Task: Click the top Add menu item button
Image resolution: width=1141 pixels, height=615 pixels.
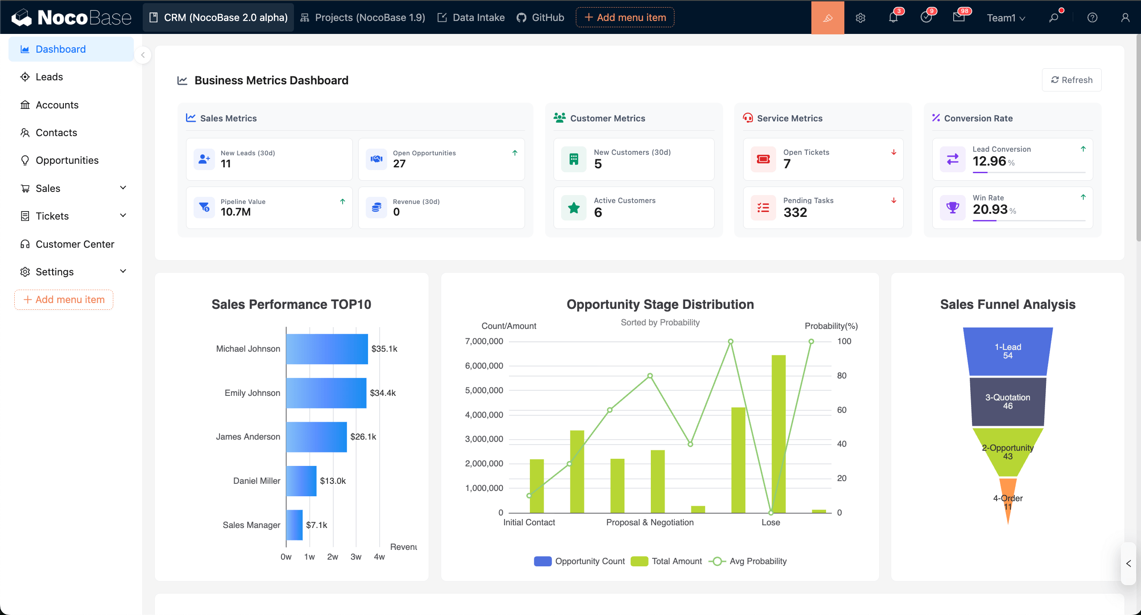Action: tap(624, 17)
